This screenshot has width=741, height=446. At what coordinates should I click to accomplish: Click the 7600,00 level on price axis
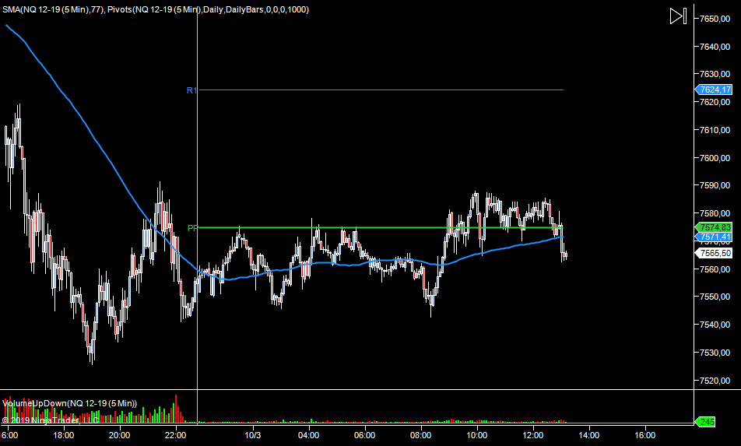pos(715,157)
